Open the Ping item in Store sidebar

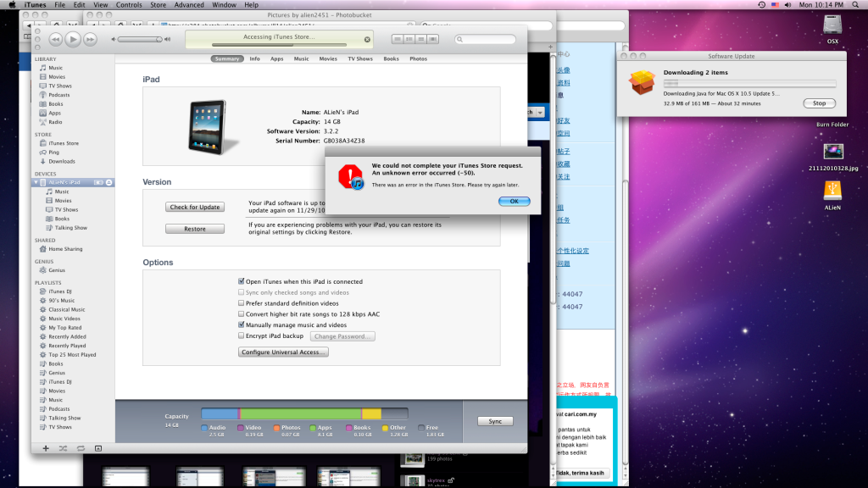point(54,152)
